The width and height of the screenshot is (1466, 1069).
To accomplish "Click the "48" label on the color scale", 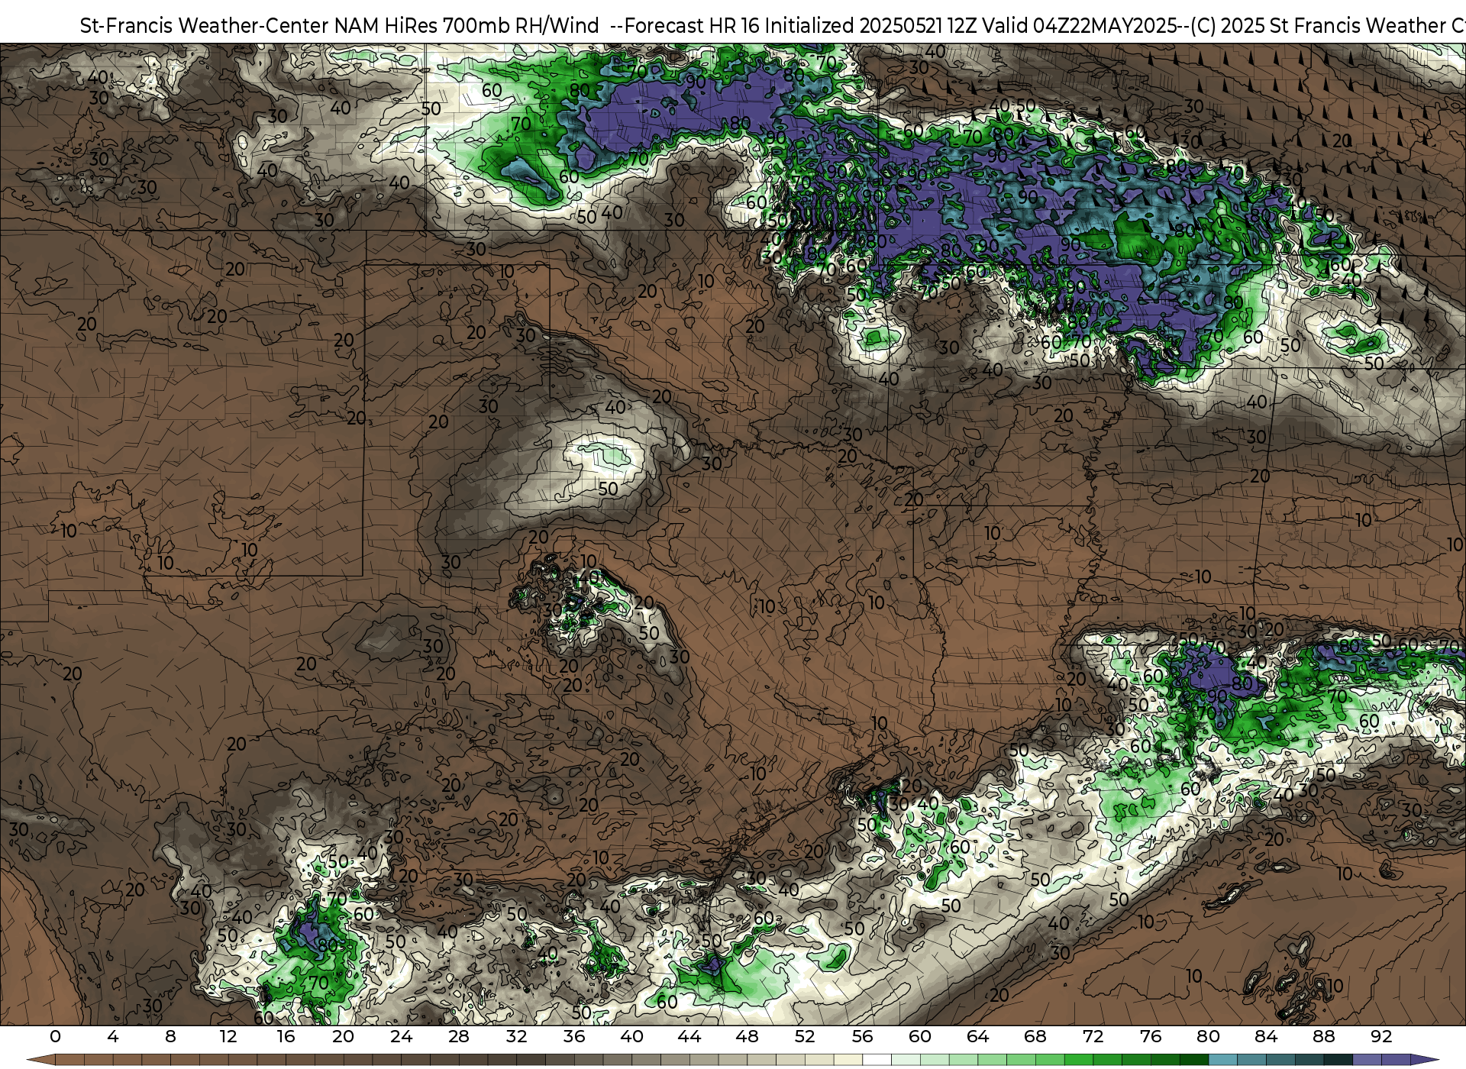I will click(x=747, y=1036).
